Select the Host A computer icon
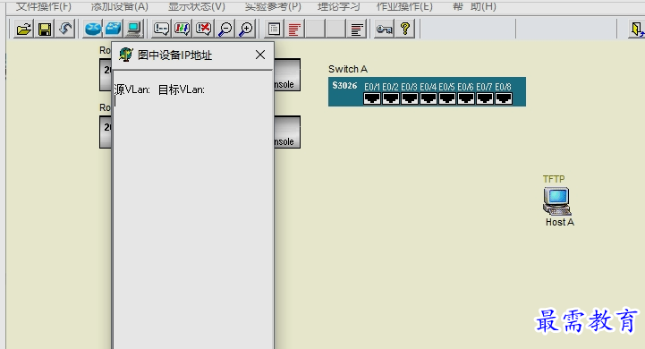 click(557, 200)
